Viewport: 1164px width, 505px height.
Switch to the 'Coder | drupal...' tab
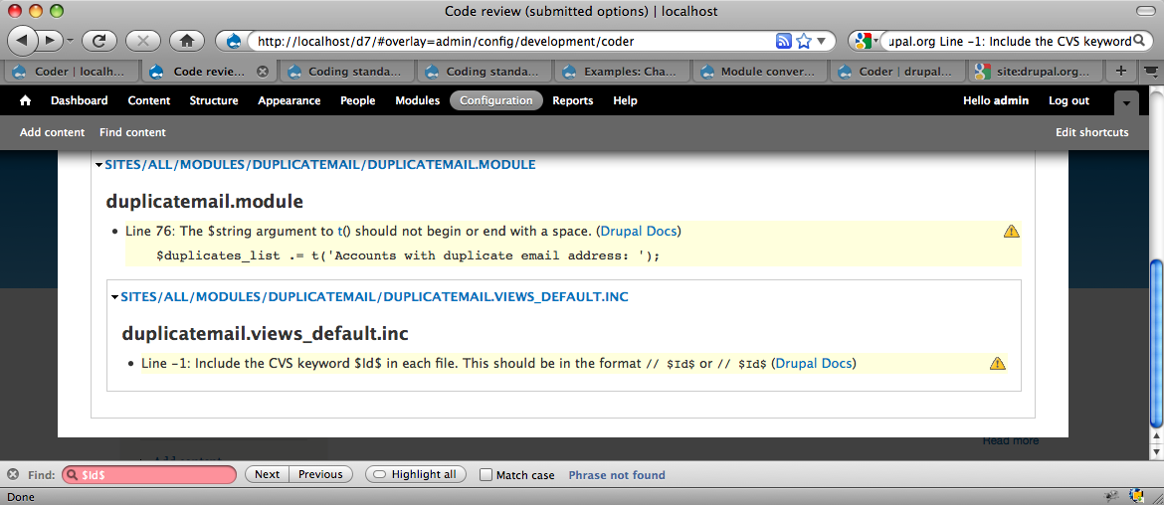897,72
